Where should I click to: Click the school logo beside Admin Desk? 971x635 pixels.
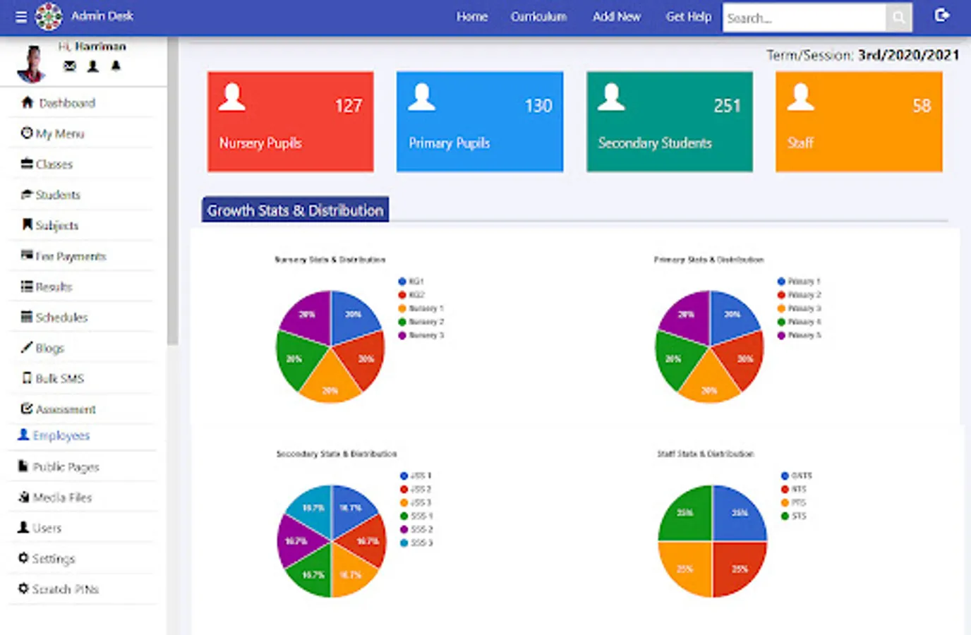tap(49, 17)
